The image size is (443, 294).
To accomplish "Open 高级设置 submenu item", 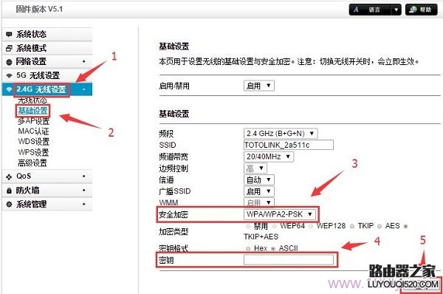I will (x=32, y=163).
